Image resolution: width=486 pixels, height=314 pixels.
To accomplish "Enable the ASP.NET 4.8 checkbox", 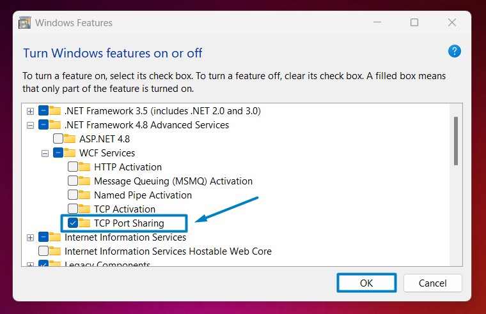I will pyautogui.click(x=58, y=138).
